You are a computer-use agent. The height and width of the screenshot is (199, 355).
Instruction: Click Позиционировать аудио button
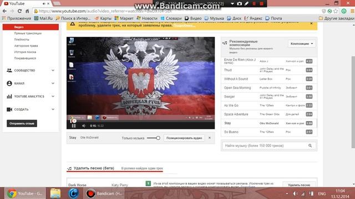tap(184, 138)
